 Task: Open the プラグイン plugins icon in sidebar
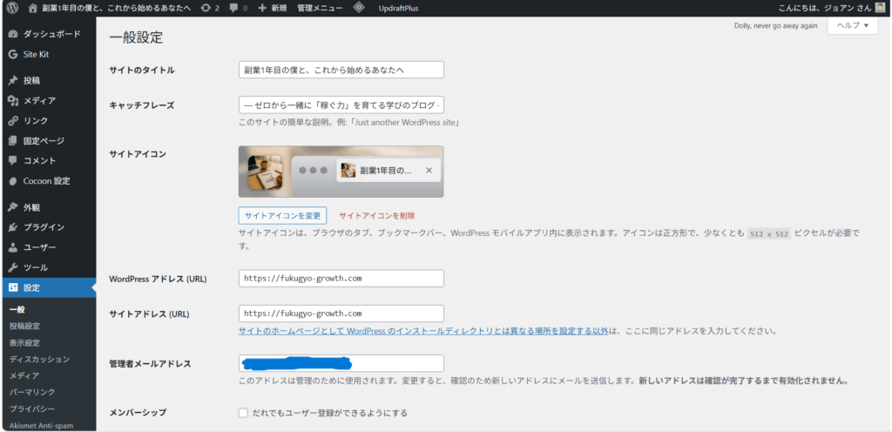(12, 227)
